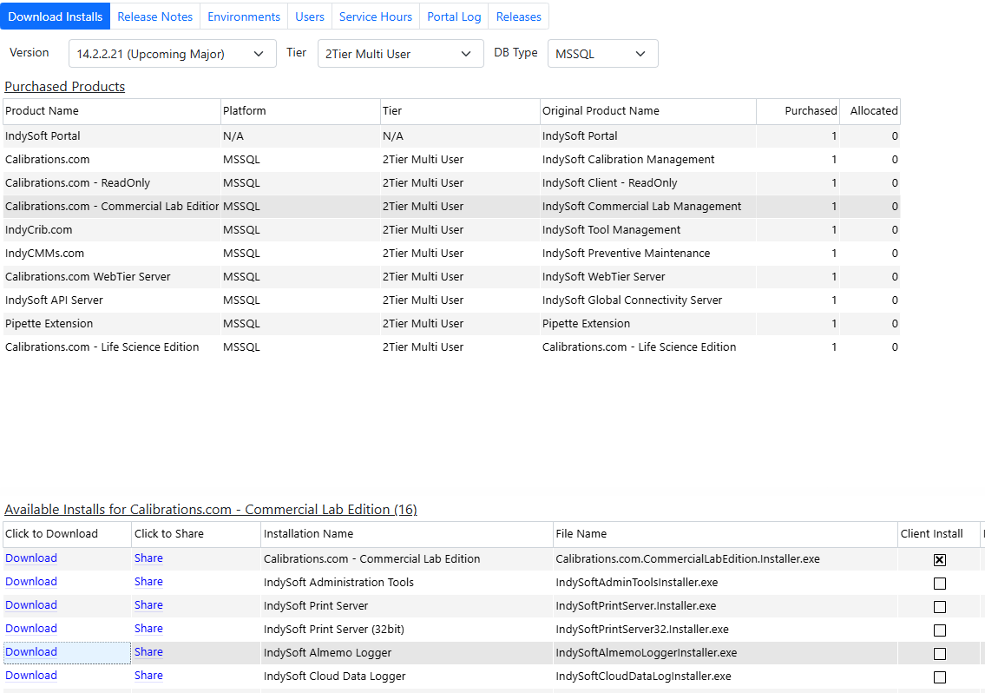Share the IndySoft Administration Tools install
This screenshot has width=985, height=693.
click(x=148, y=582)
